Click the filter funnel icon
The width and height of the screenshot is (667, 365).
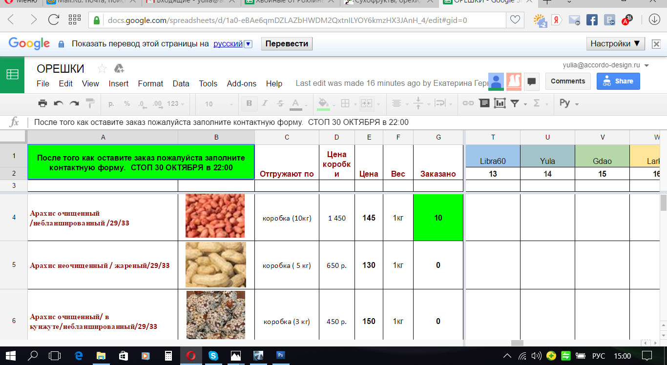click(515, 103)
